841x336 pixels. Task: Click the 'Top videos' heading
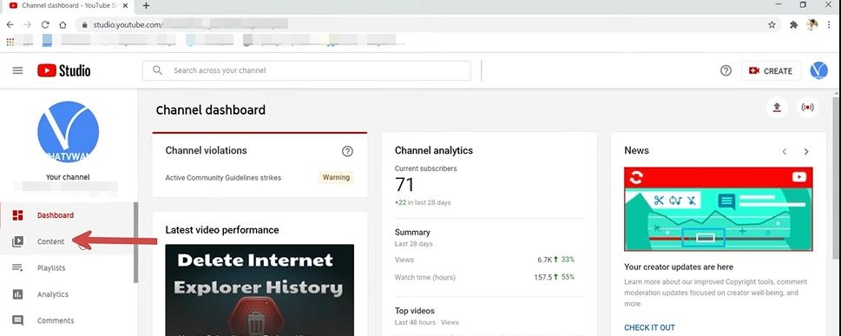(415, 311)
